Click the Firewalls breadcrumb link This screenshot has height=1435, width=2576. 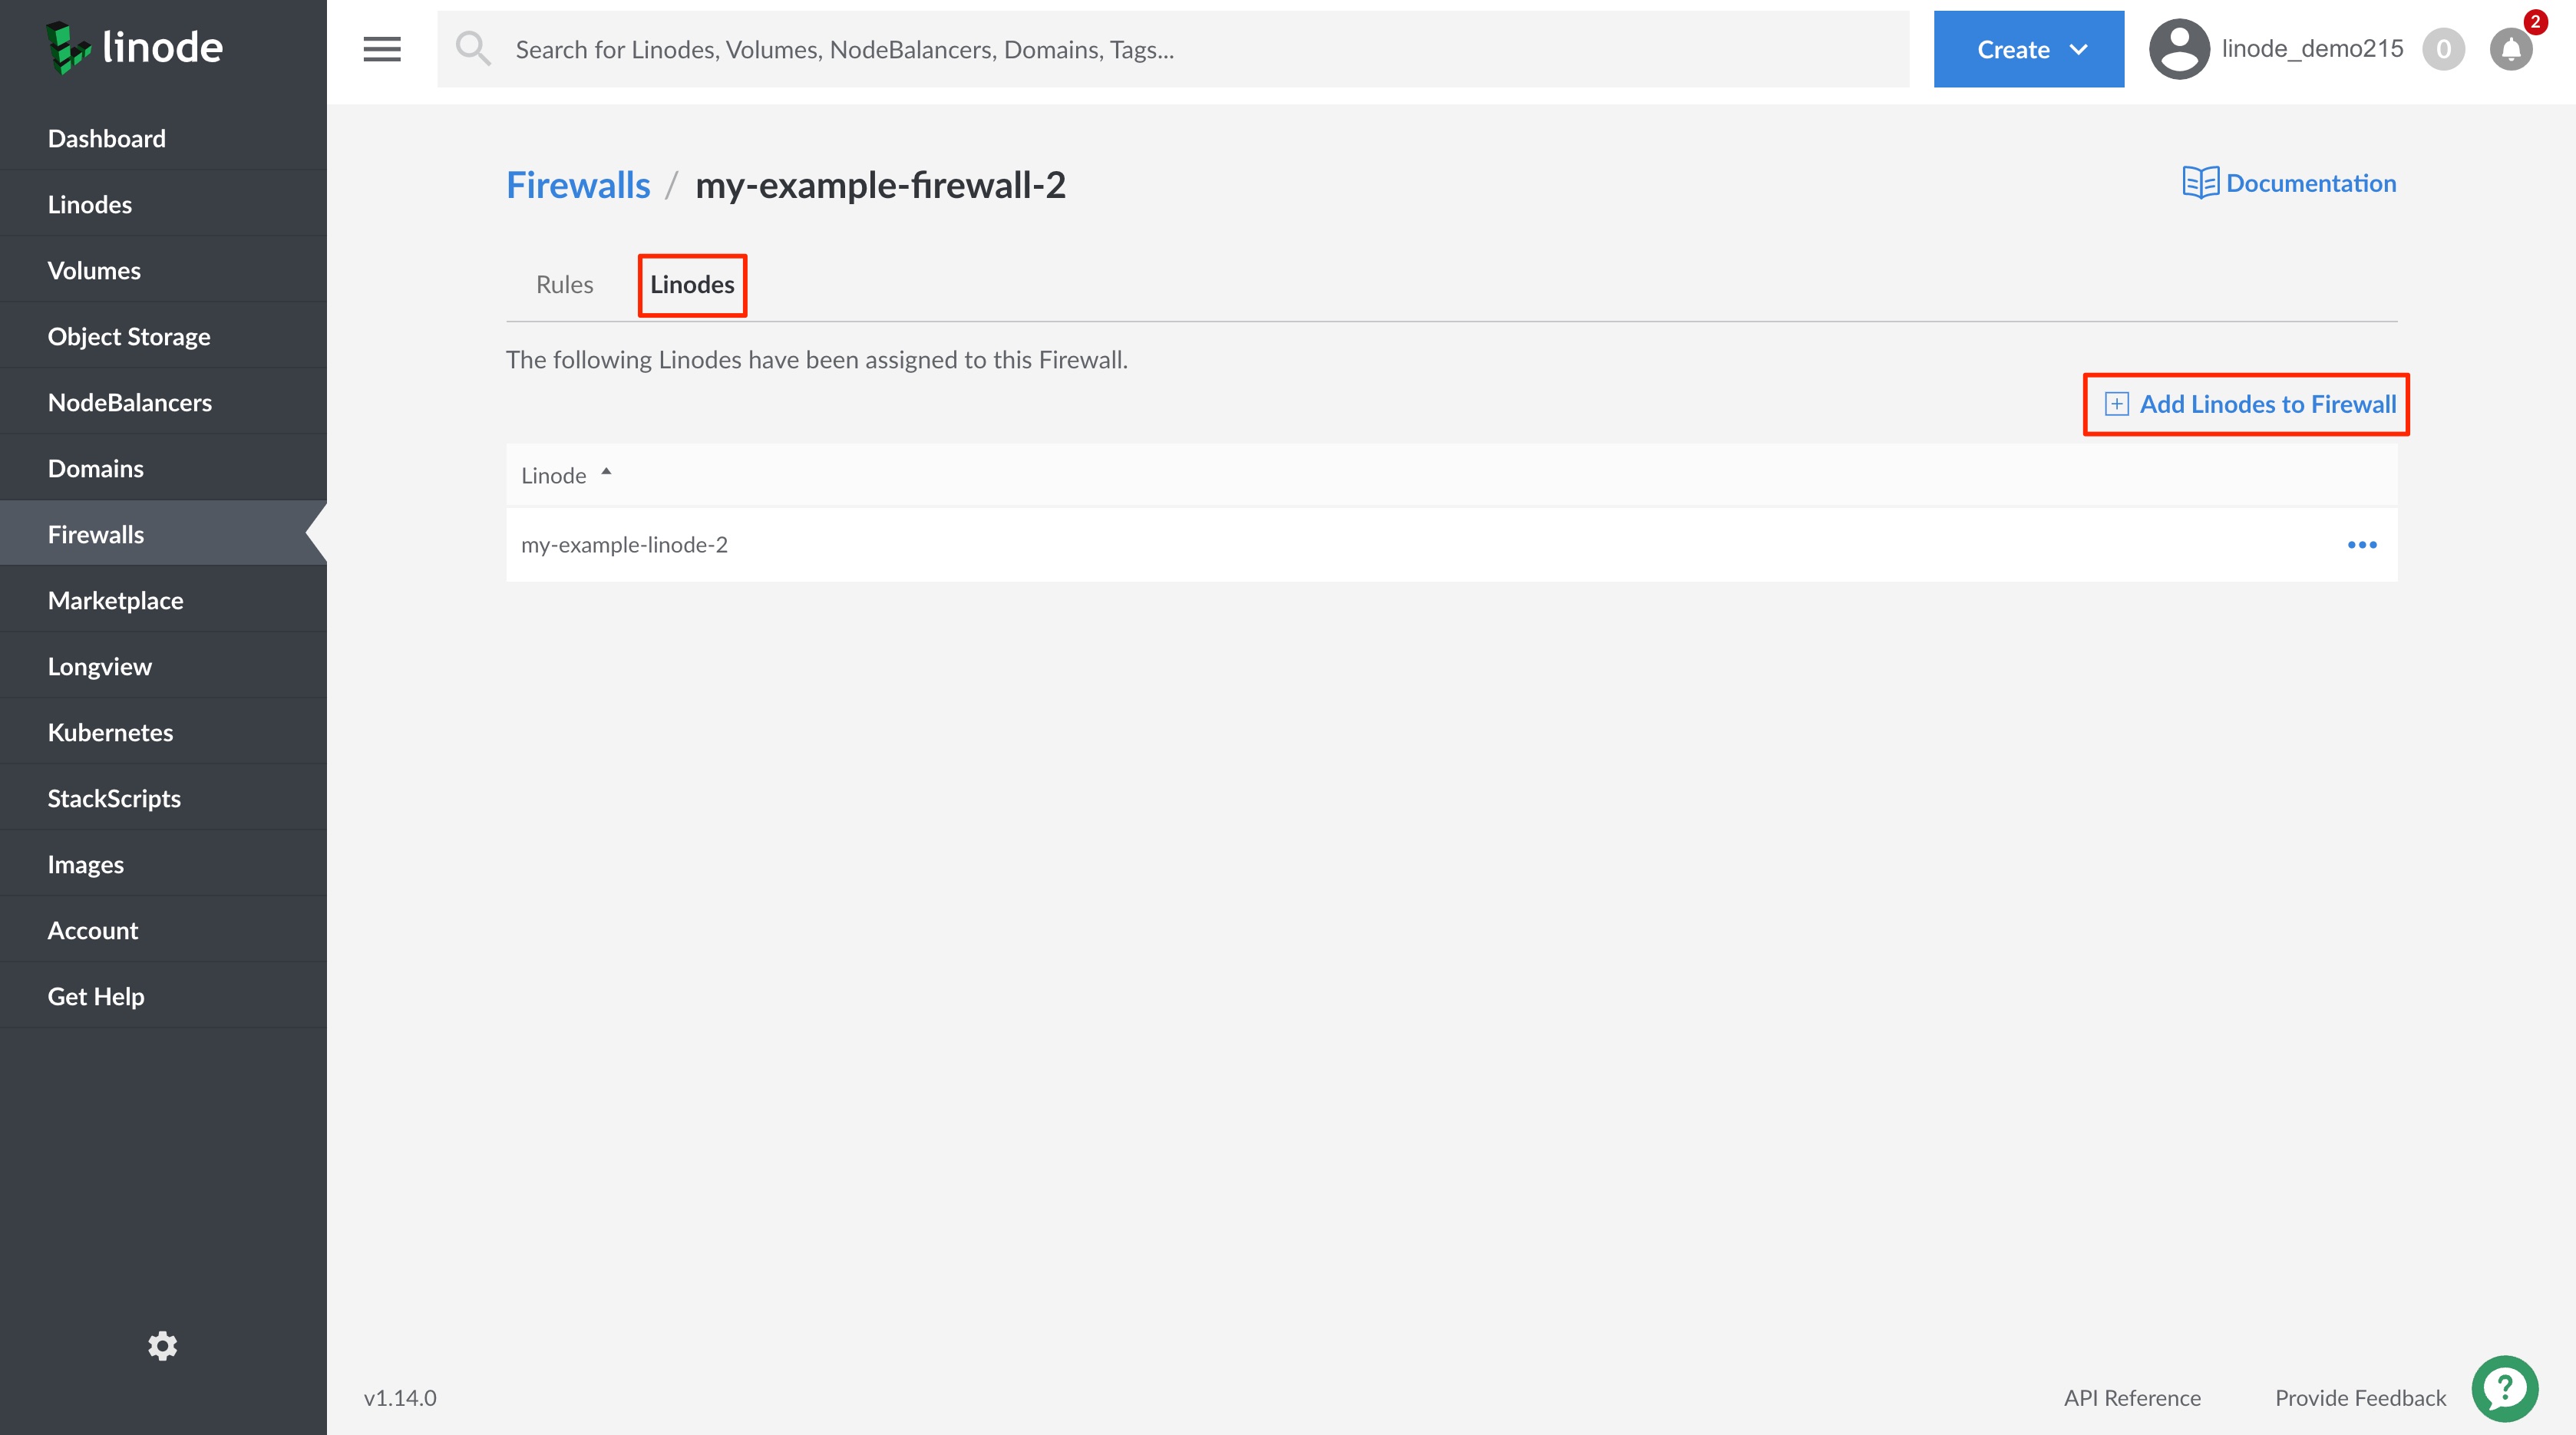tap(578, 185)
